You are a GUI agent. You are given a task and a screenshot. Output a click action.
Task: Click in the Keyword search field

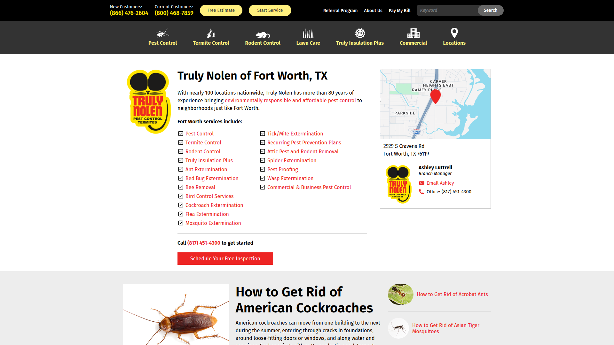(x=447, y=10)
